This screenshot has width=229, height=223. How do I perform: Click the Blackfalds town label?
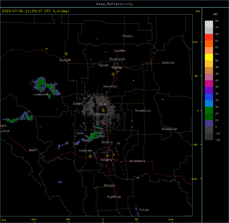(117, 59)
